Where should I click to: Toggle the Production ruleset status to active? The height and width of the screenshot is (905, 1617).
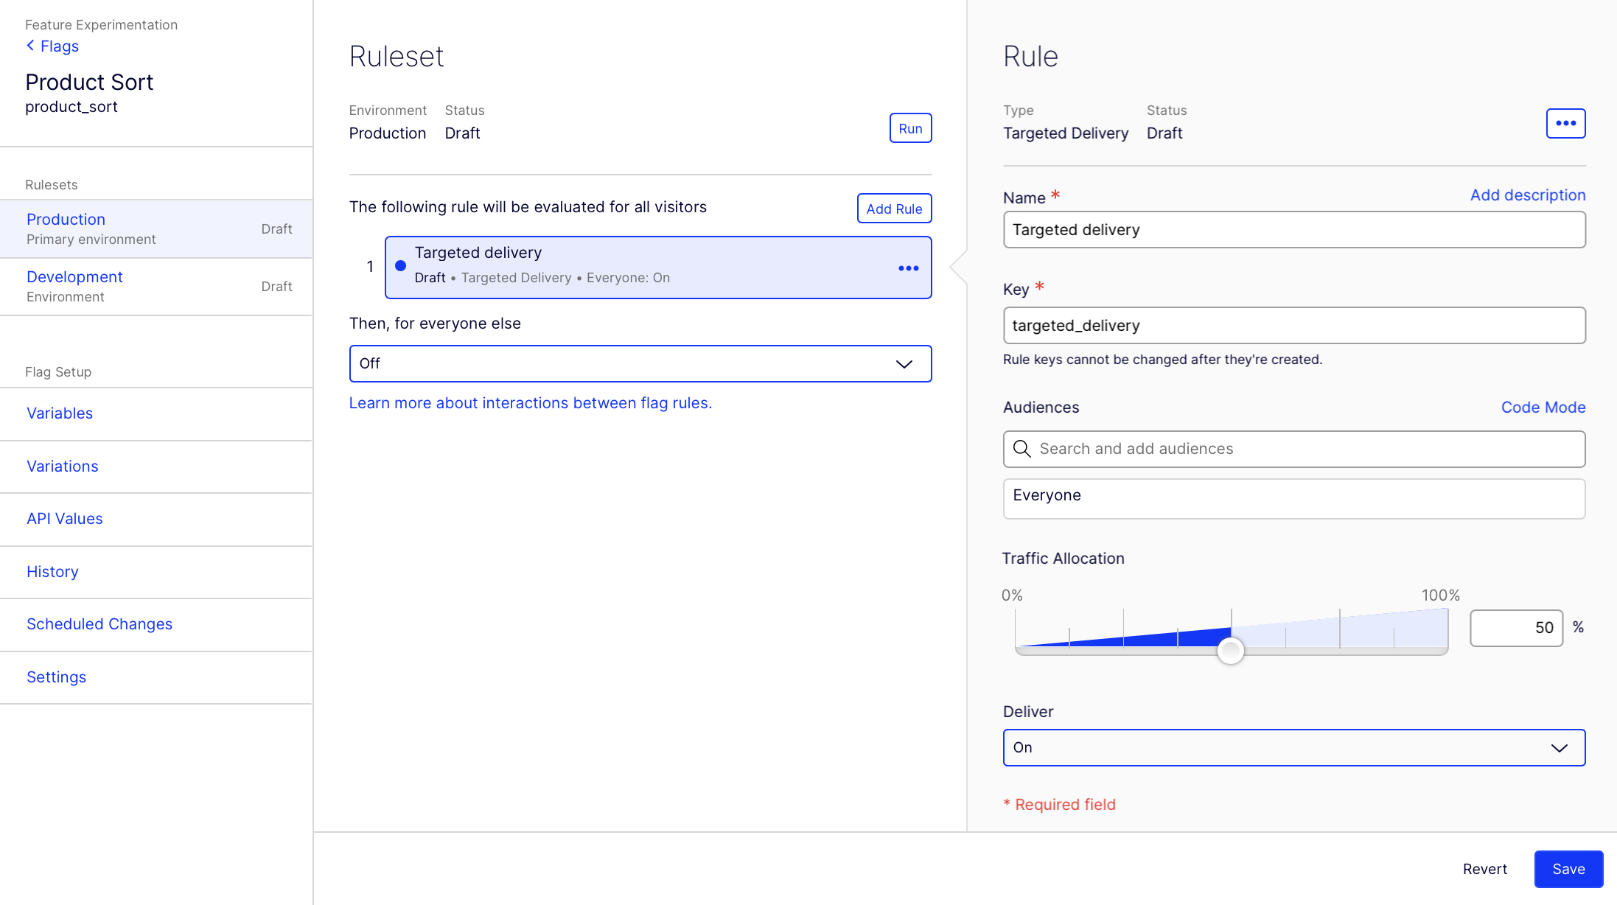909,127
